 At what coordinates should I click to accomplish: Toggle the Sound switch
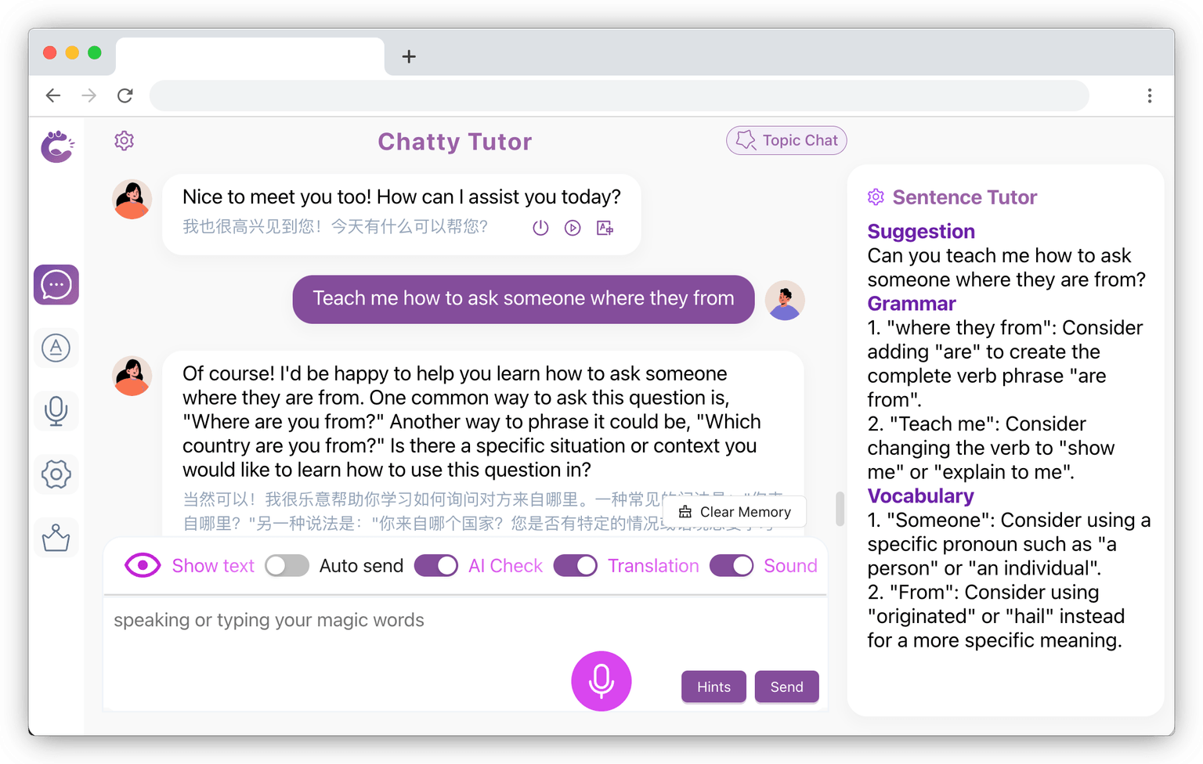coord(732,566)
